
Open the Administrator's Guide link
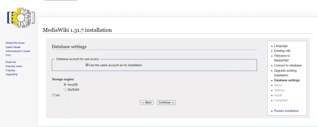pyautogui.click(x=18, y=51)
